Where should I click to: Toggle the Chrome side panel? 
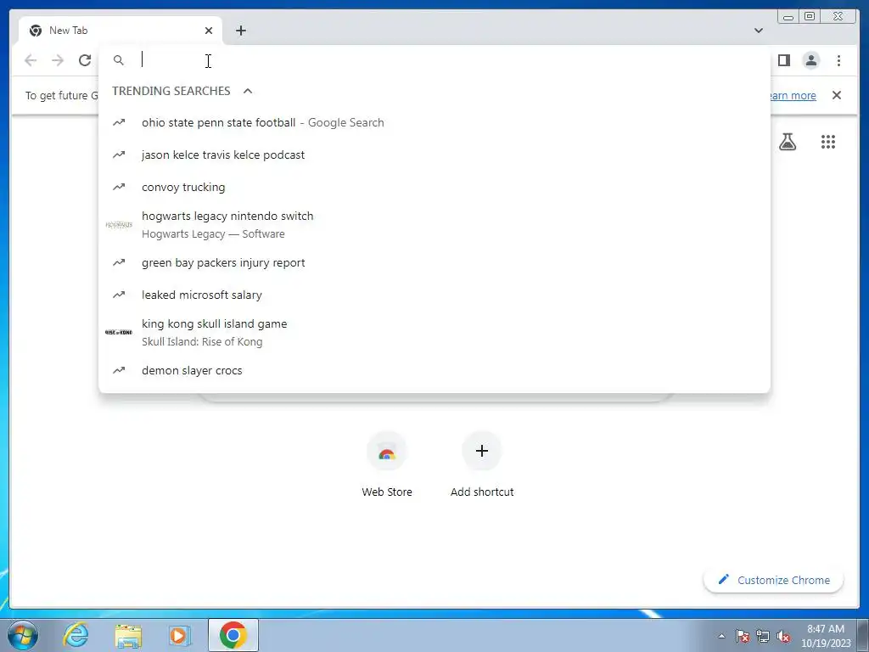pos(783,60)
